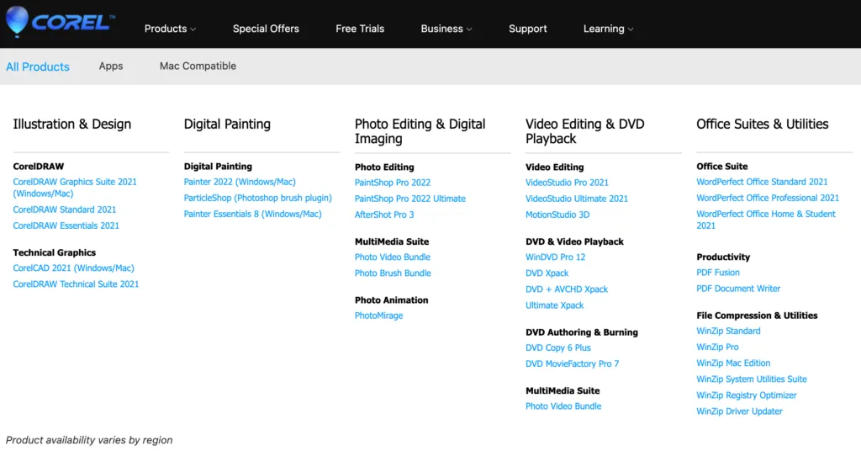Select WinZip Mac Edition

pos(733,364)
